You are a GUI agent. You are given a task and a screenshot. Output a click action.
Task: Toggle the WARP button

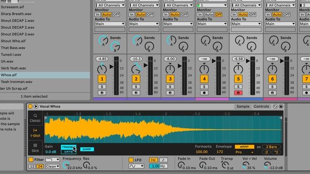point(244,146)
